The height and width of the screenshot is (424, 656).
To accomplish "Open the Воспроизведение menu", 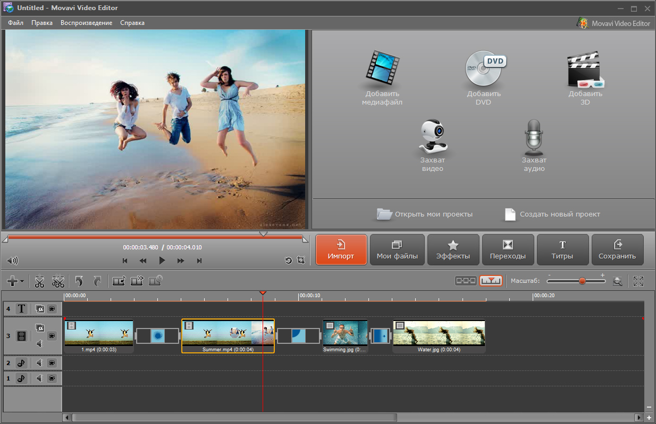I will coord(86,23).
